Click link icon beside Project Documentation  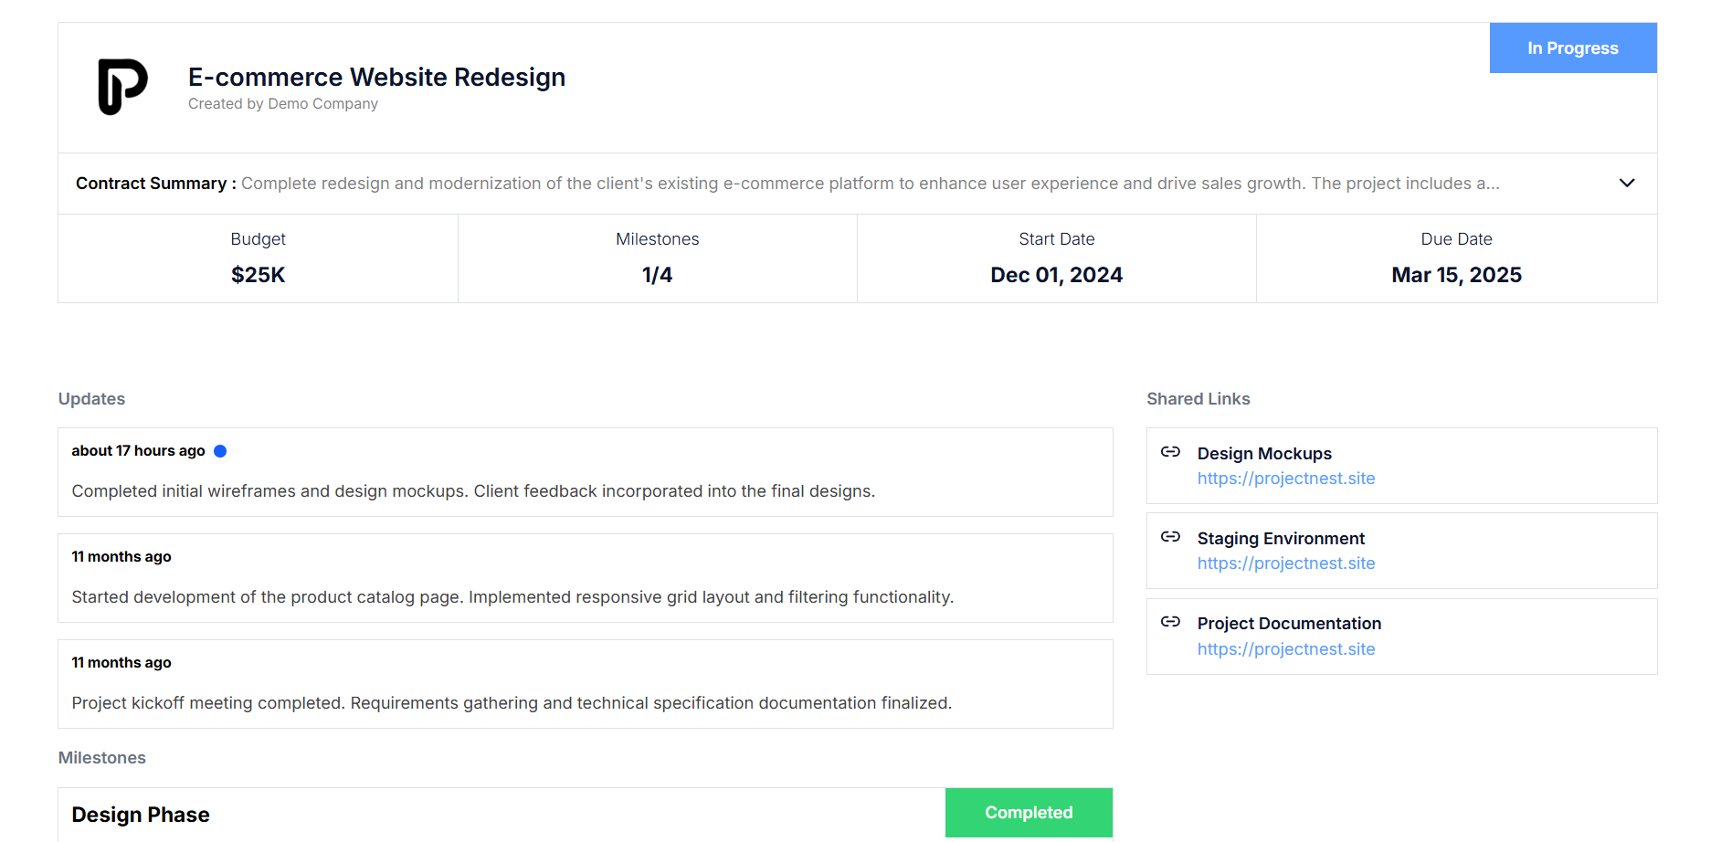pyautogui.click(x=1170, y=622)
